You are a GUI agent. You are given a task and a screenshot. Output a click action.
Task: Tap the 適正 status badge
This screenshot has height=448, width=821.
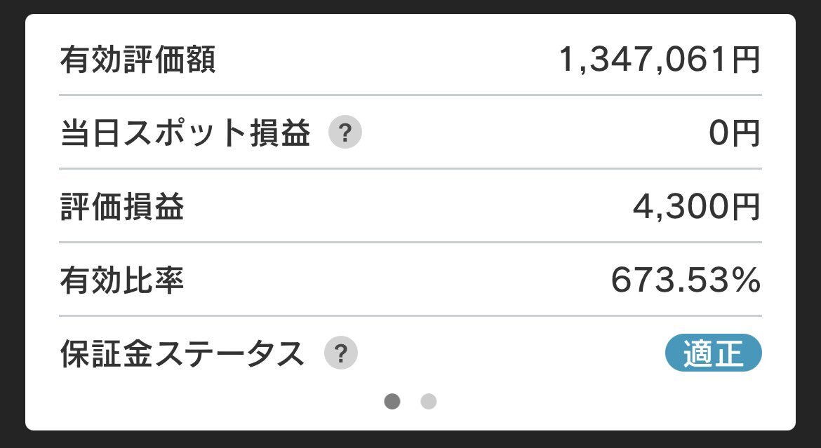click(x=713, y=353)
